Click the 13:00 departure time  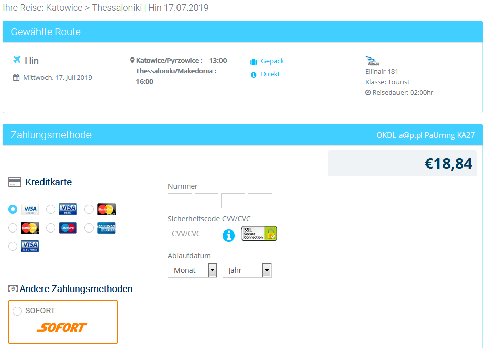coord(218,60)
